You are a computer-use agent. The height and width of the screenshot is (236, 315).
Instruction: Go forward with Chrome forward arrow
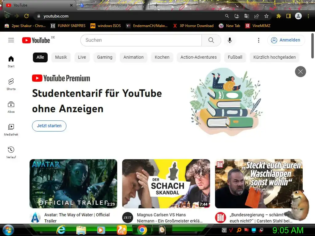17,16
